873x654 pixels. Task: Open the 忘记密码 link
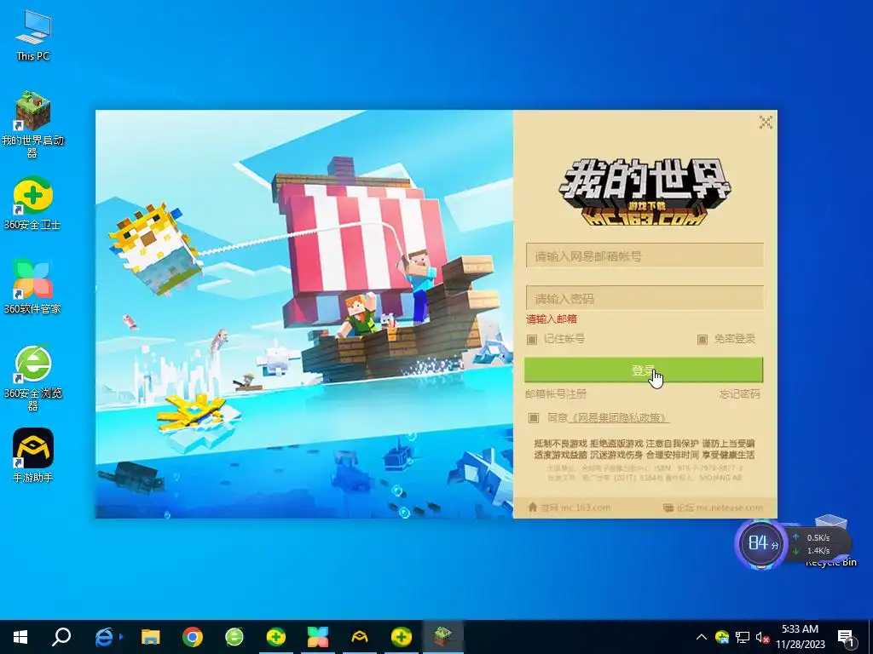point(739,393)
